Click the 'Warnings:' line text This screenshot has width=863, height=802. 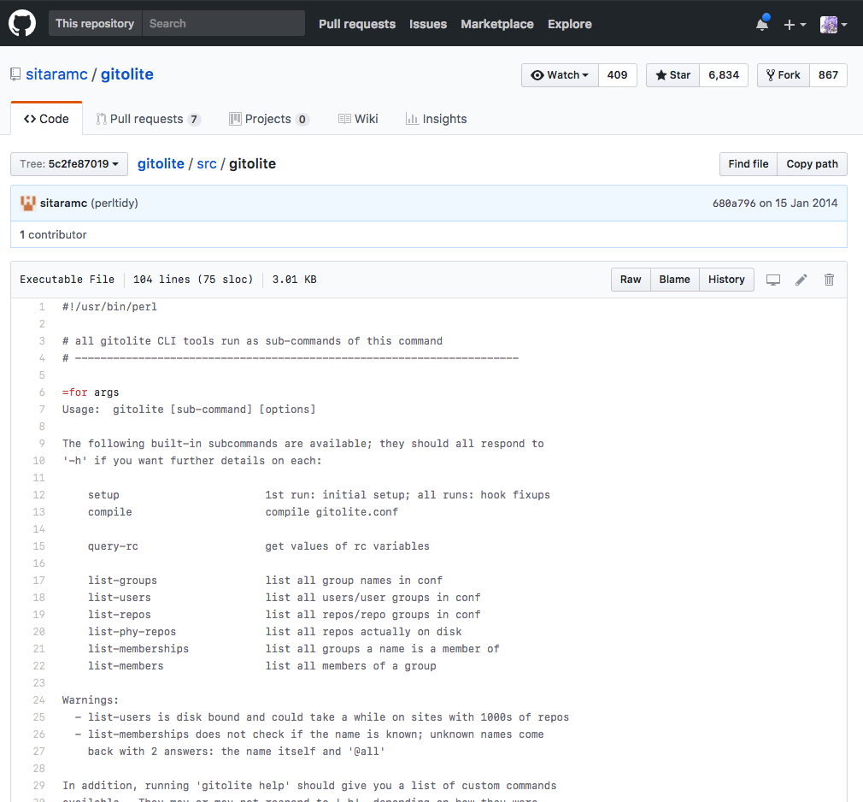(91, 700)
